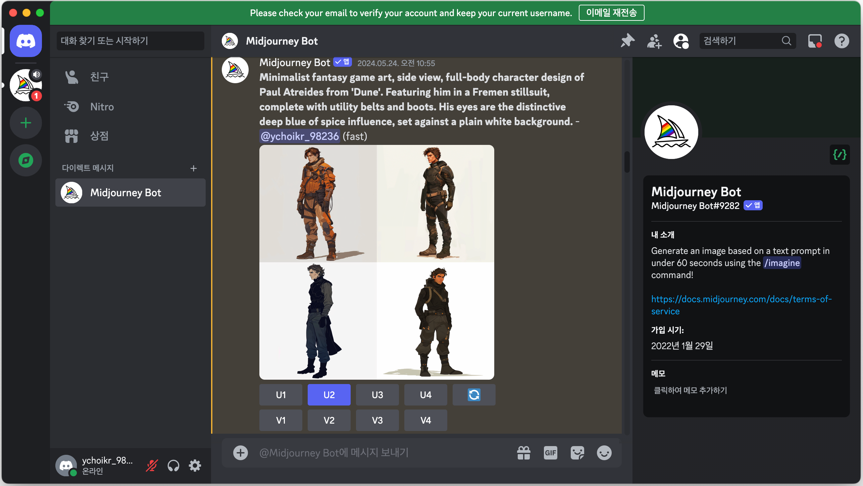
Task: Open the emoji picker
Action: pos(604,453)
